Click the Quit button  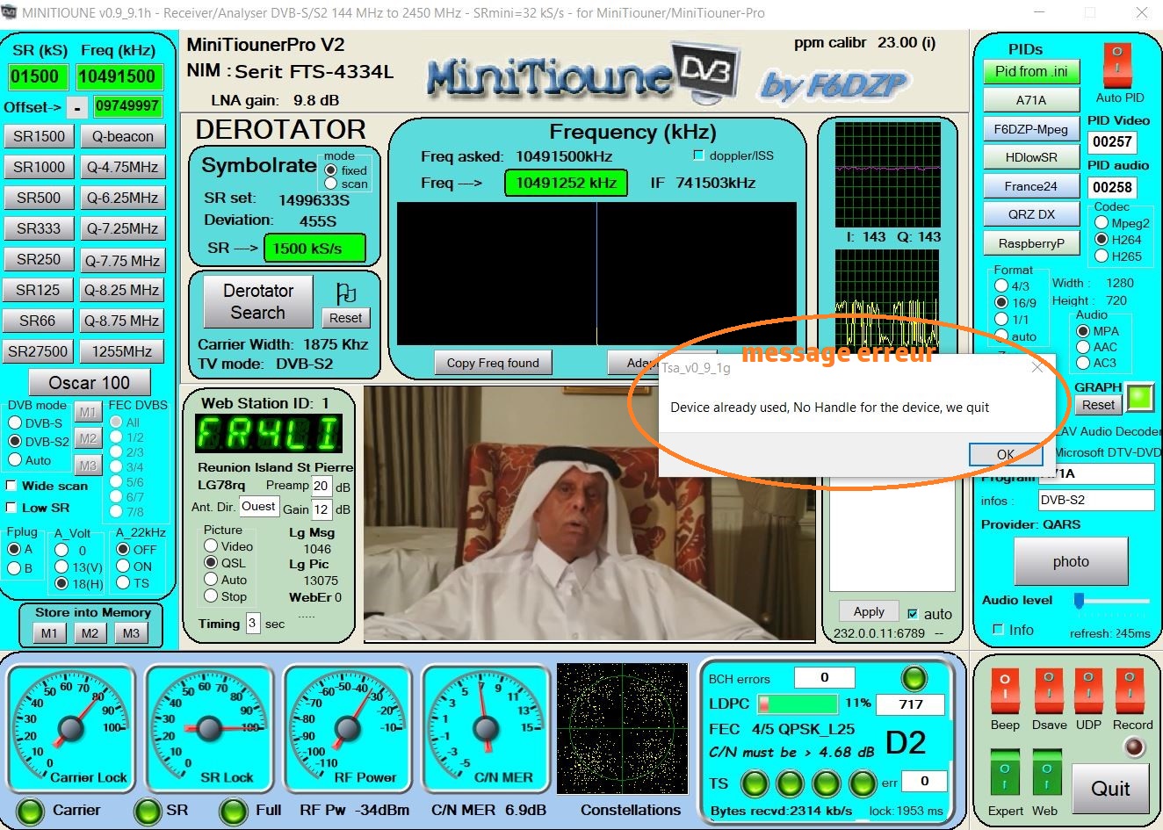(x=1110, y=788)
